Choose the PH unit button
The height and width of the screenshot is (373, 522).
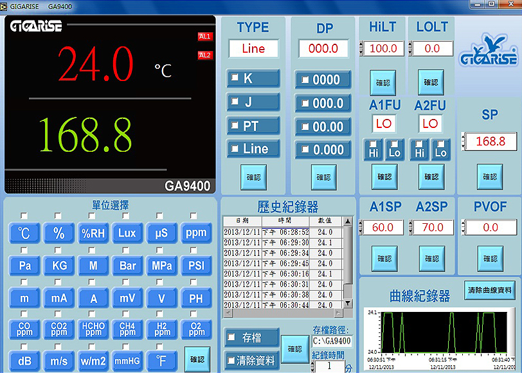pyautogui.click(x=196, y=298)
